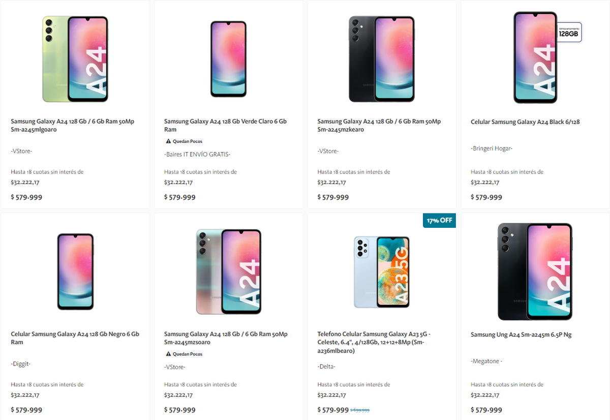The image size is (610, 420).
Task: Click the 128GB storage badge icon
Action: tap(569, 33)
